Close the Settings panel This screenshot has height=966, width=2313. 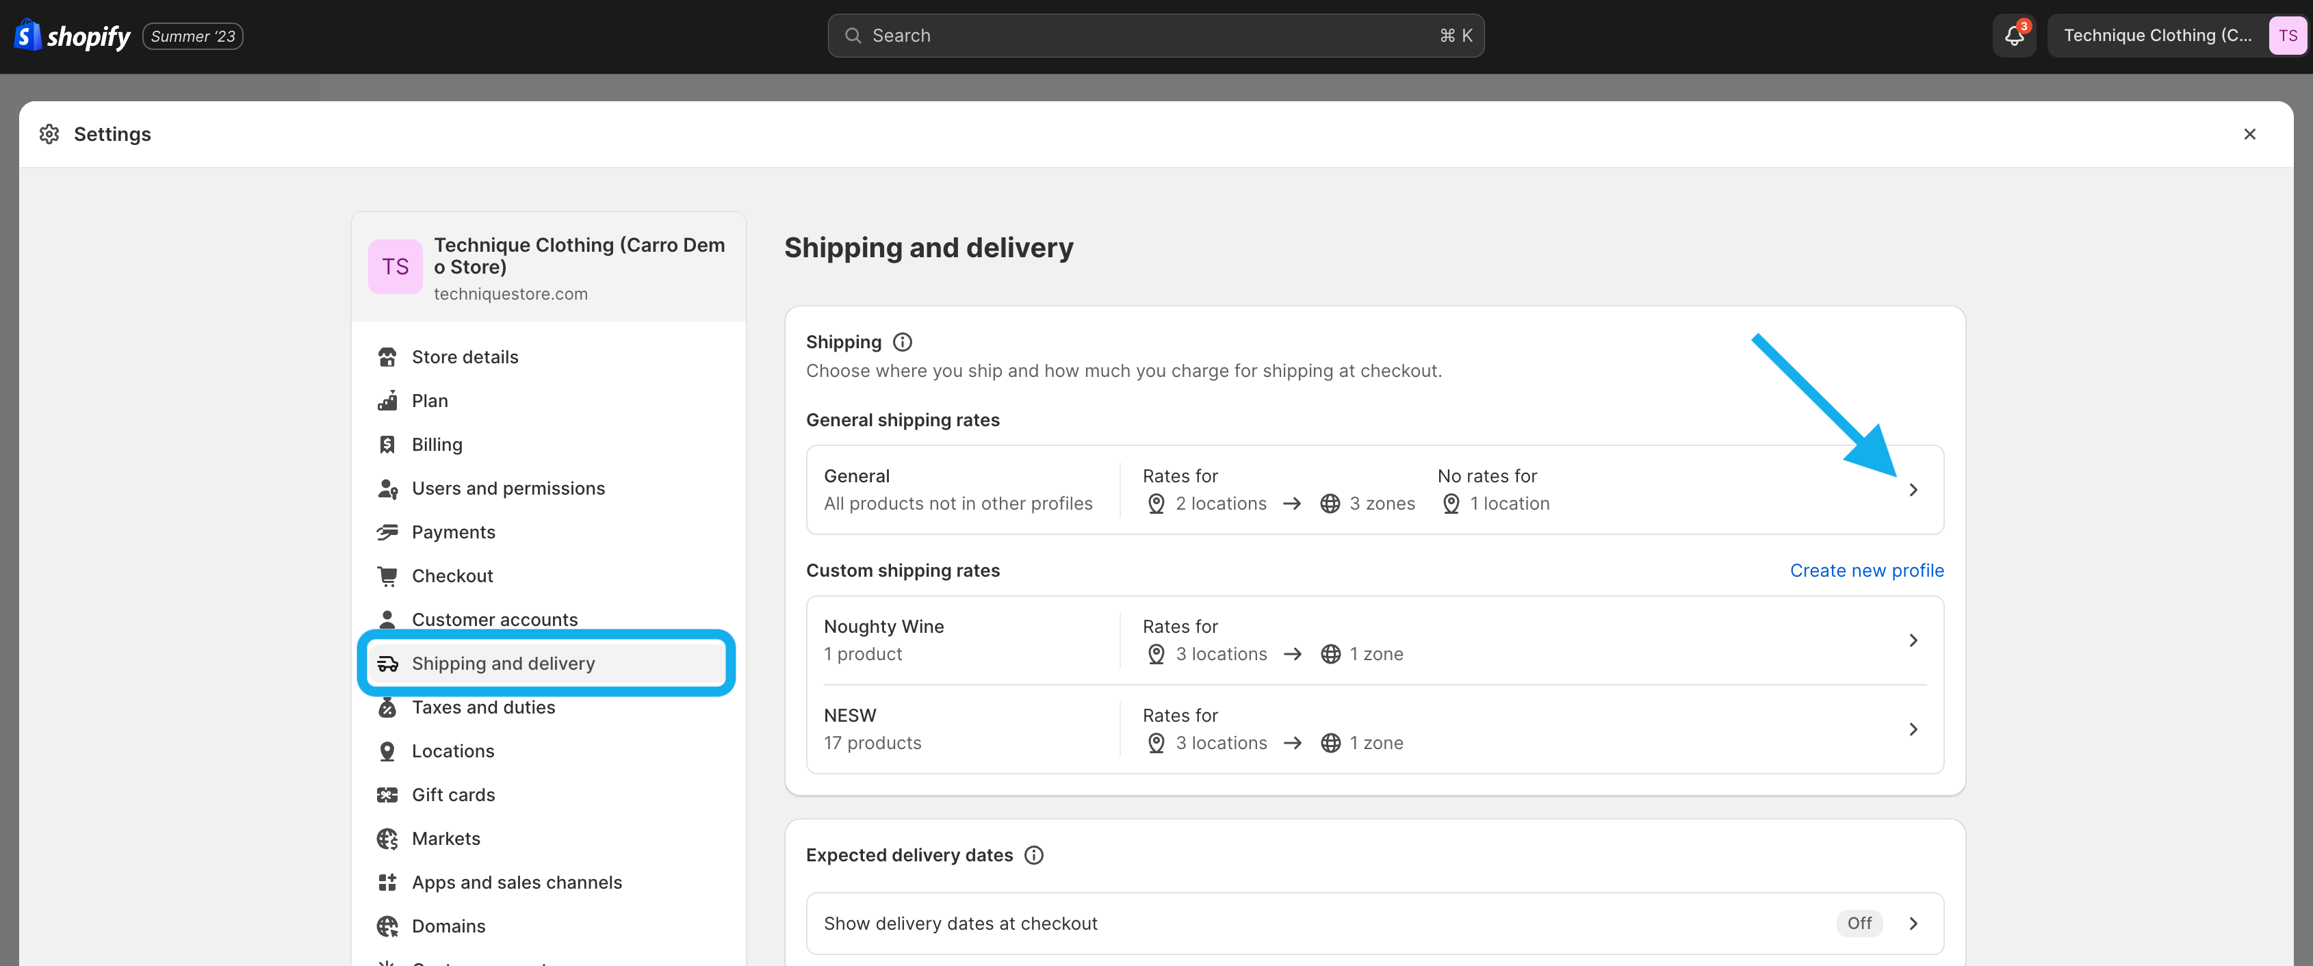[2249, 134]
